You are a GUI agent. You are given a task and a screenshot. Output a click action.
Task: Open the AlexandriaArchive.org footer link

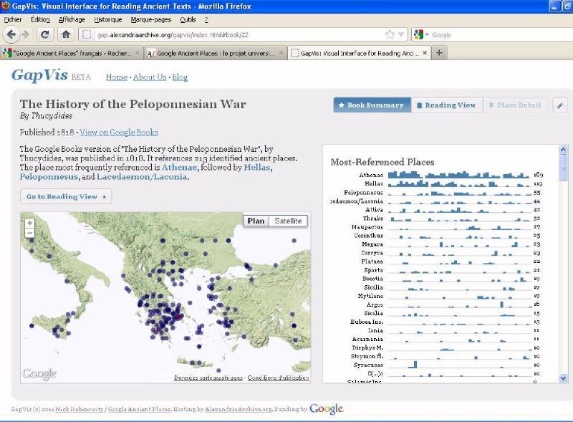239,410
